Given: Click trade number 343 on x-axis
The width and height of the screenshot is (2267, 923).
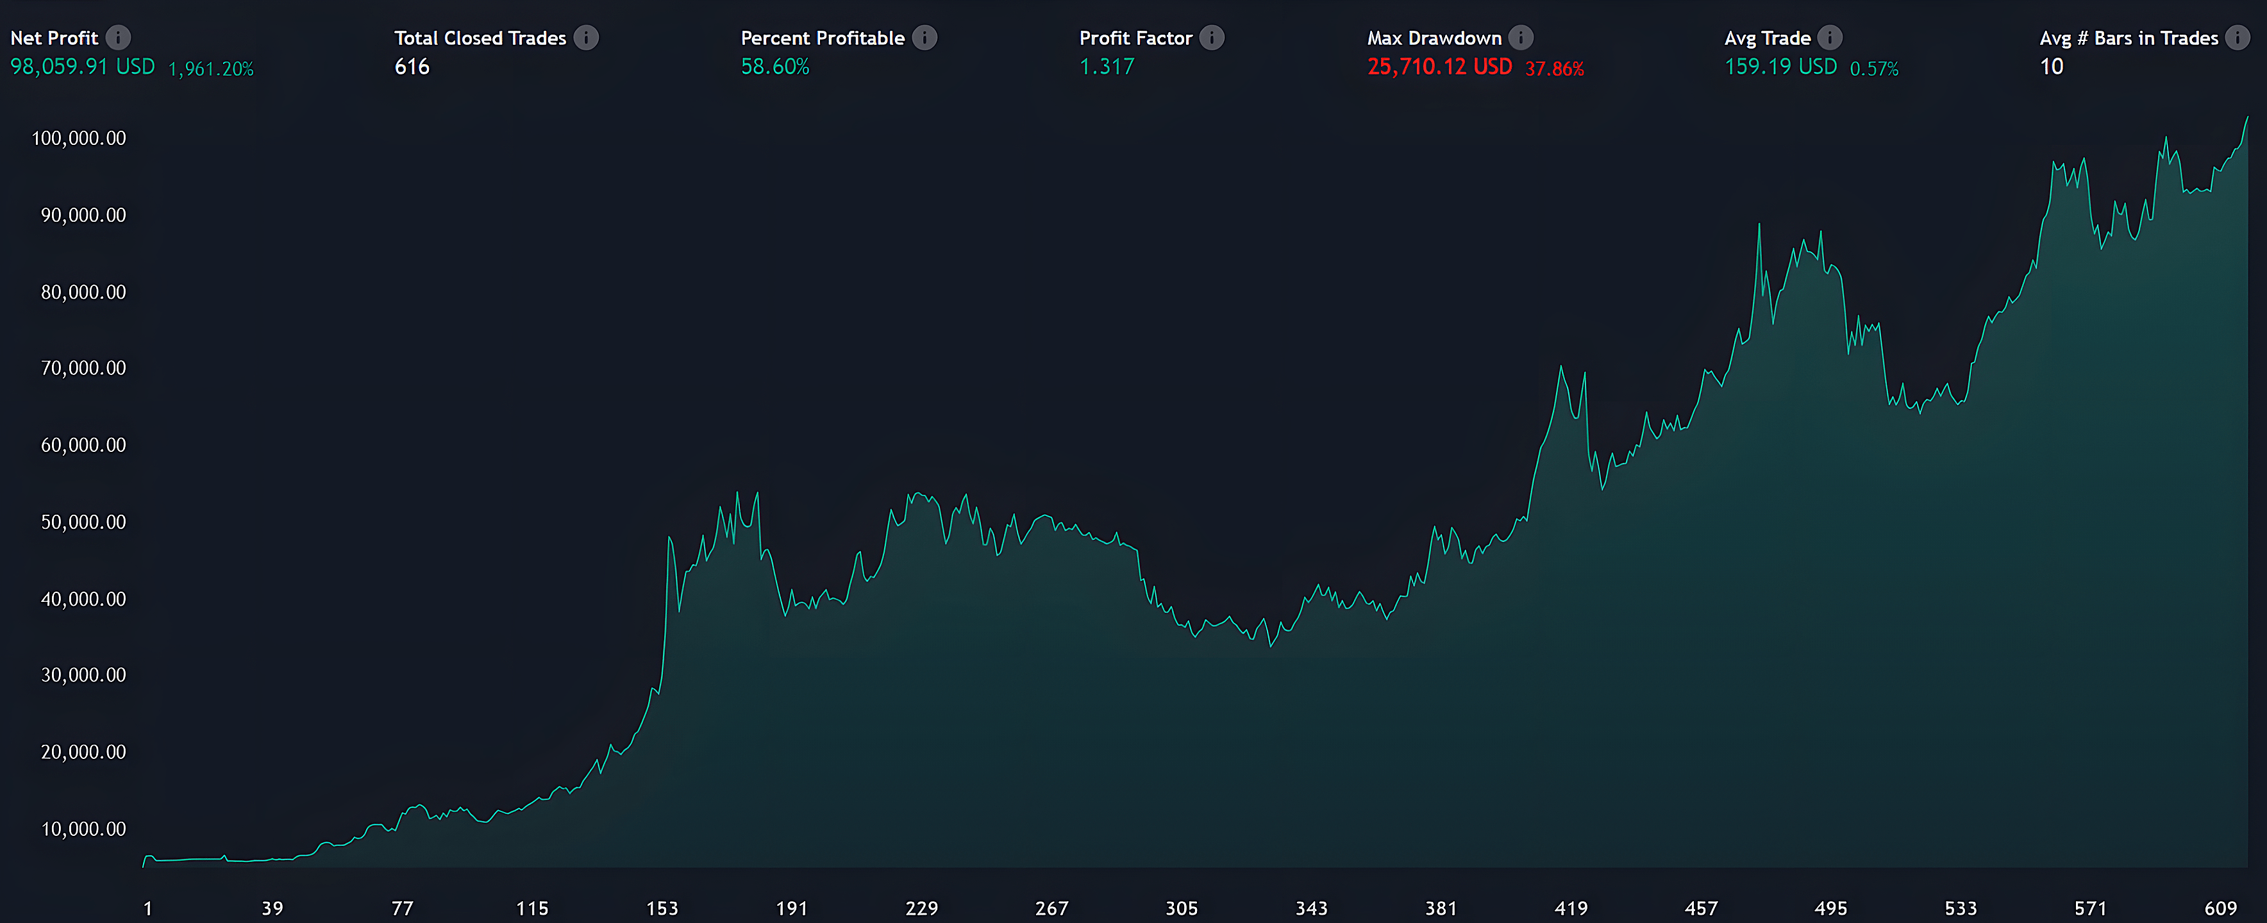Looking at the screenshot, I should click(1311, 908).
